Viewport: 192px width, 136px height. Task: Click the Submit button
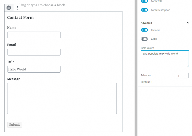point(14,124)
